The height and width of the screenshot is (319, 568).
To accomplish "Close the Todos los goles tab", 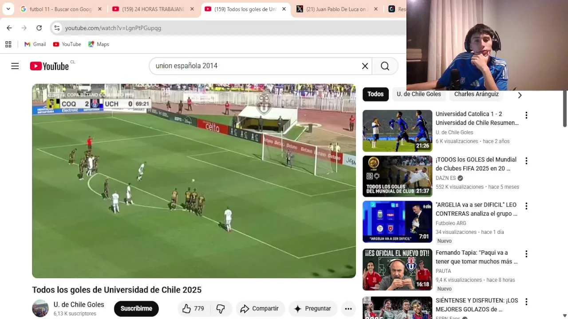I will (x=284, y=9).
